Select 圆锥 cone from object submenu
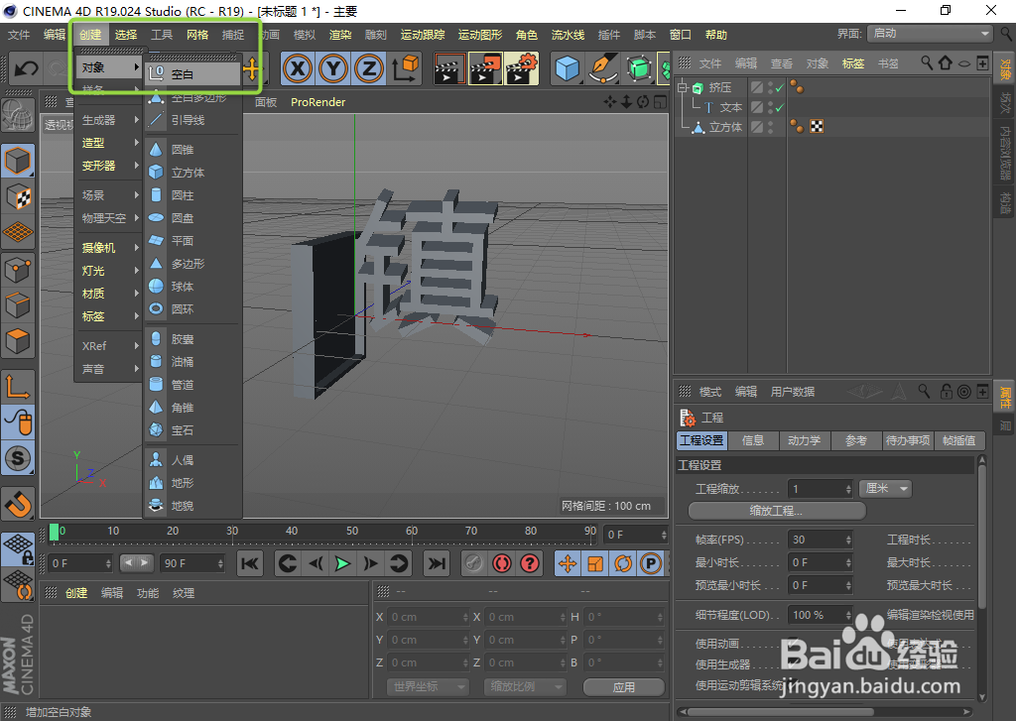 coord(192,150)
